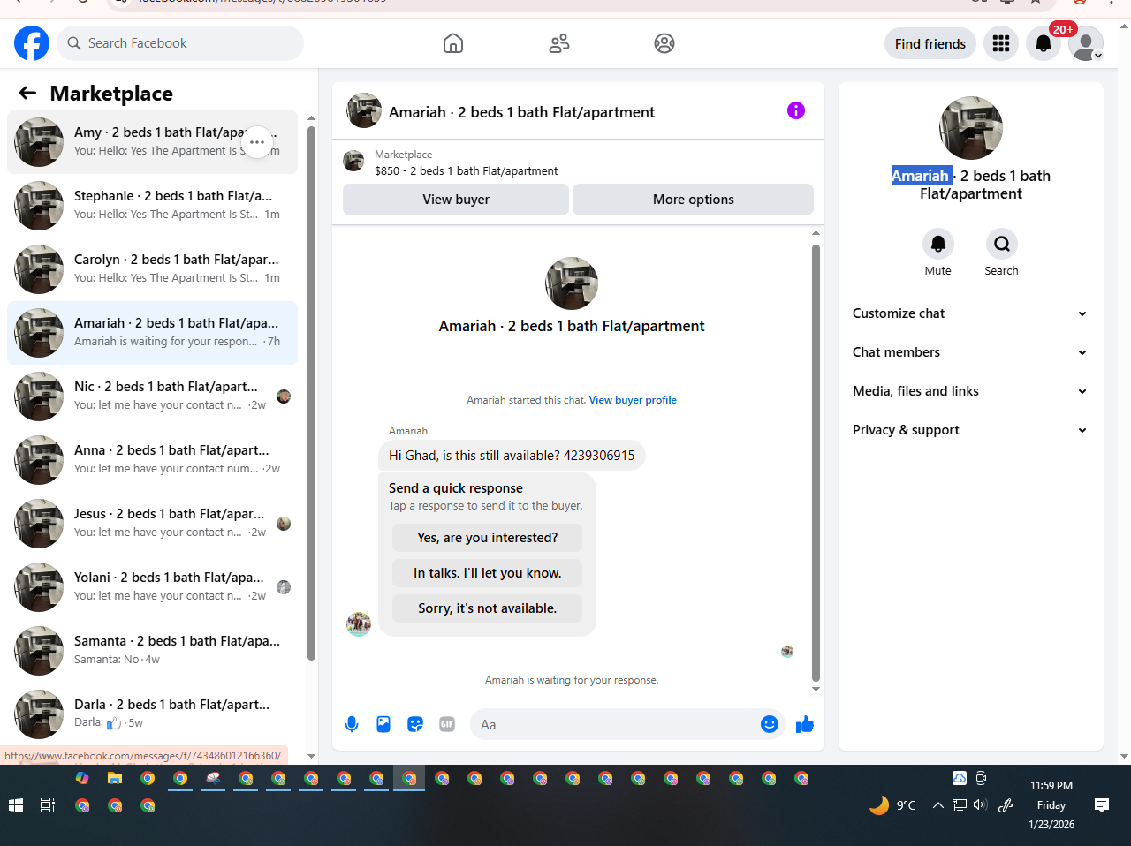Open the Groups icon in top navigation

pyautogui.click(x=664, y=43)
